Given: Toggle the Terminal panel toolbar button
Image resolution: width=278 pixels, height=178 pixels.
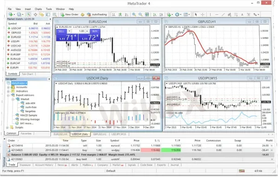Looking at the screenshot, I should [48, 15].
